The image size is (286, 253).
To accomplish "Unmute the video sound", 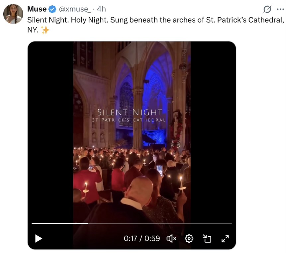I will [171, 238].
